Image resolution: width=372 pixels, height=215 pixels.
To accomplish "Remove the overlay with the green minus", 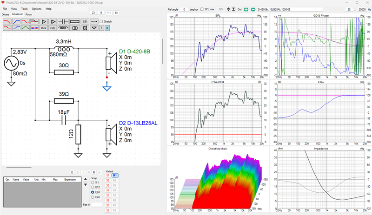I will coord(253,9).
